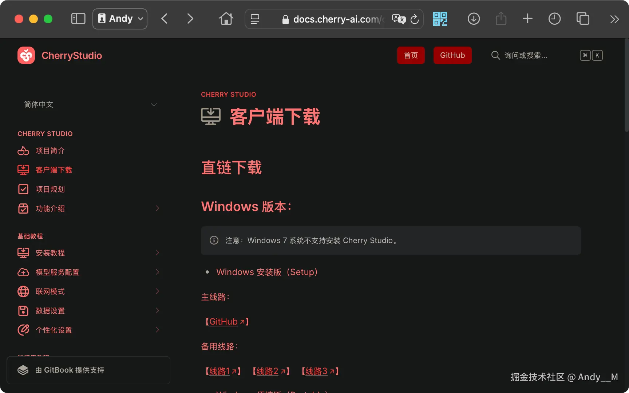
Task: Open 个性化设置 in the sidebar
Action: click(54, 330)
